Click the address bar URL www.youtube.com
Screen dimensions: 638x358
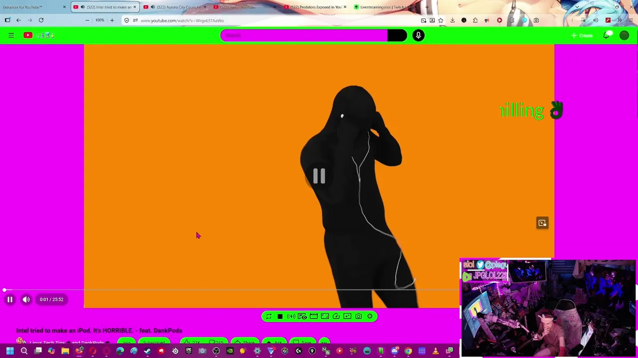pyautogui.click(x=182, y=20)
